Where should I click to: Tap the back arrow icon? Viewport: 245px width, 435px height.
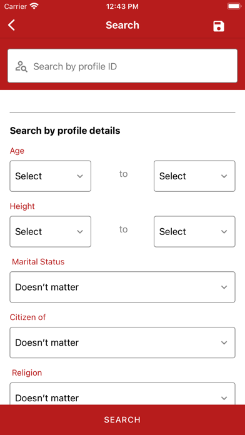click(x=11, y=25)
